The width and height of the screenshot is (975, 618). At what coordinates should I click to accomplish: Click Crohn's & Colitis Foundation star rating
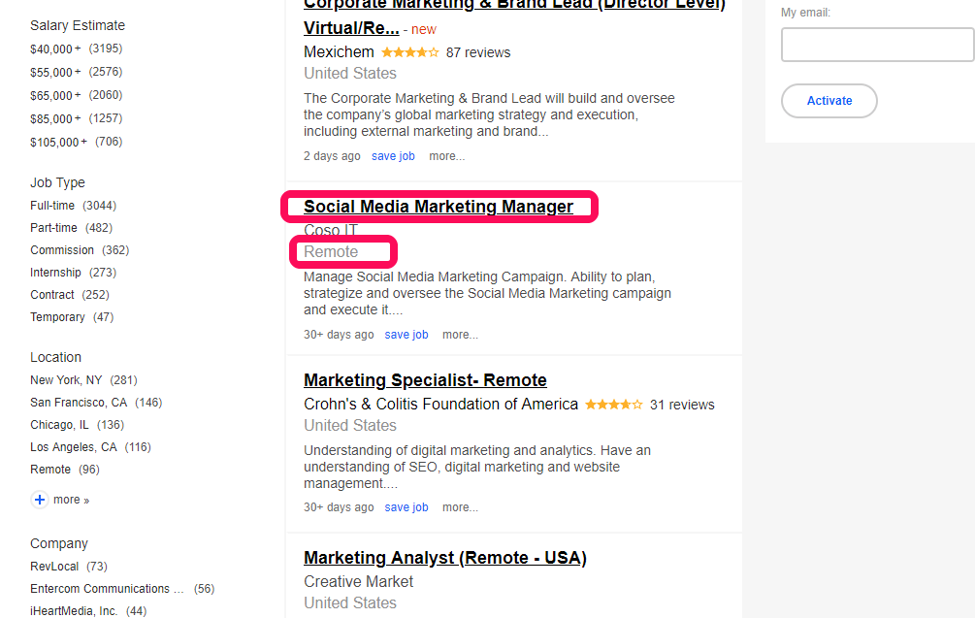(613, 405)
